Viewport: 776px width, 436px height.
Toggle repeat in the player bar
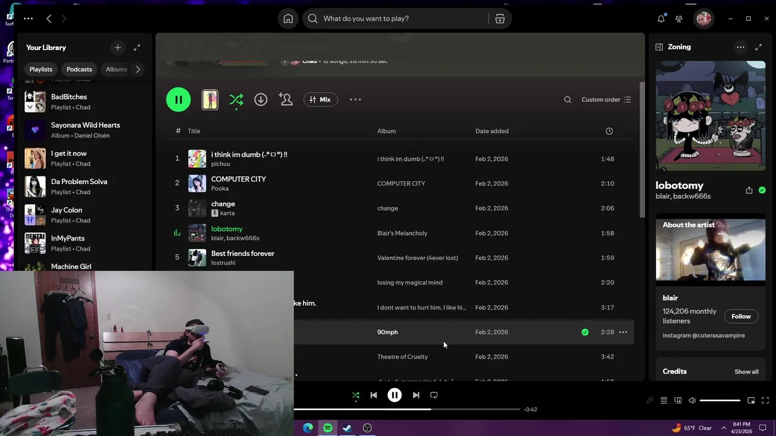point(433,395)
